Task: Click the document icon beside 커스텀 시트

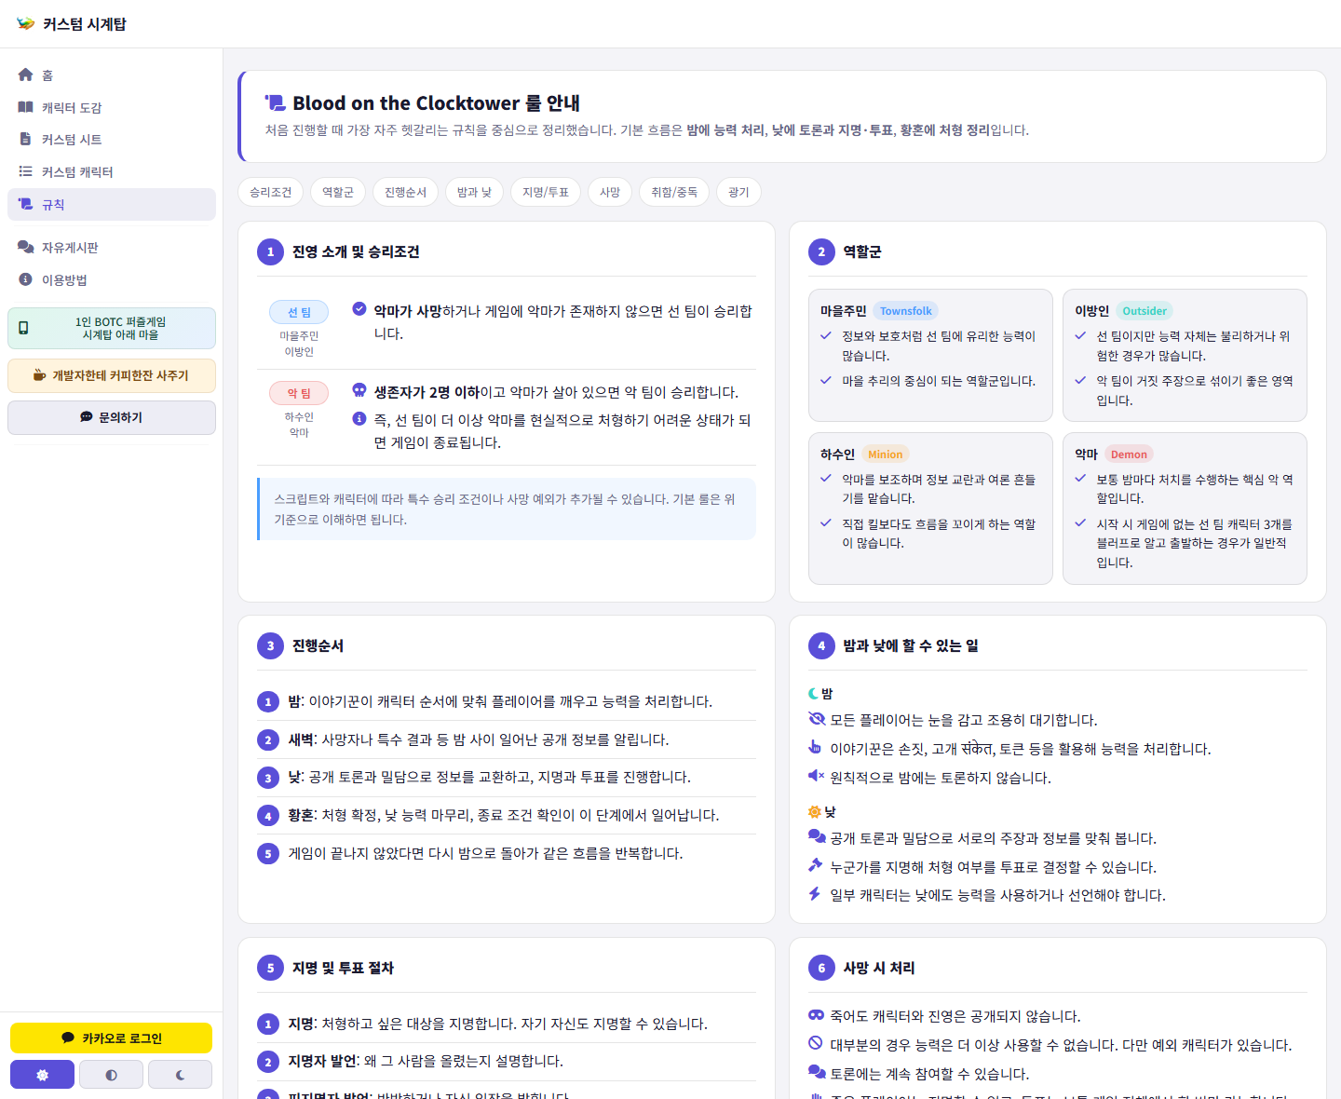Action: coord(25,139)
